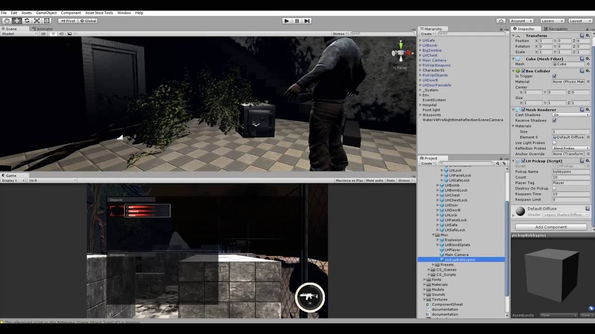Toggle Maximize on Play
595x334 pixels.
pos(350,180)
